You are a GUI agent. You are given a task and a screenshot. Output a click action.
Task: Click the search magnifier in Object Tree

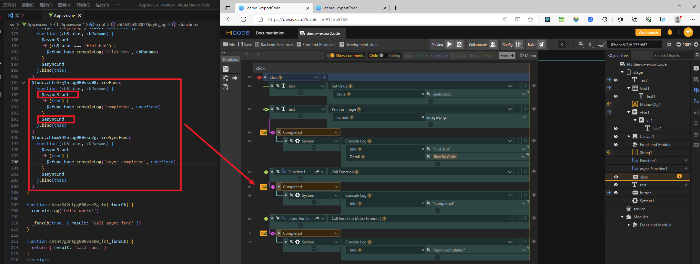[x=697, y=55]
